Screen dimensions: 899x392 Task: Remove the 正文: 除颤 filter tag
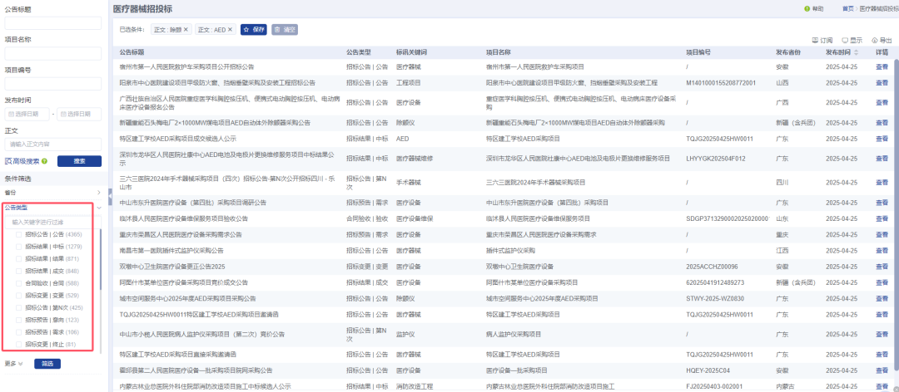[186, 29]
